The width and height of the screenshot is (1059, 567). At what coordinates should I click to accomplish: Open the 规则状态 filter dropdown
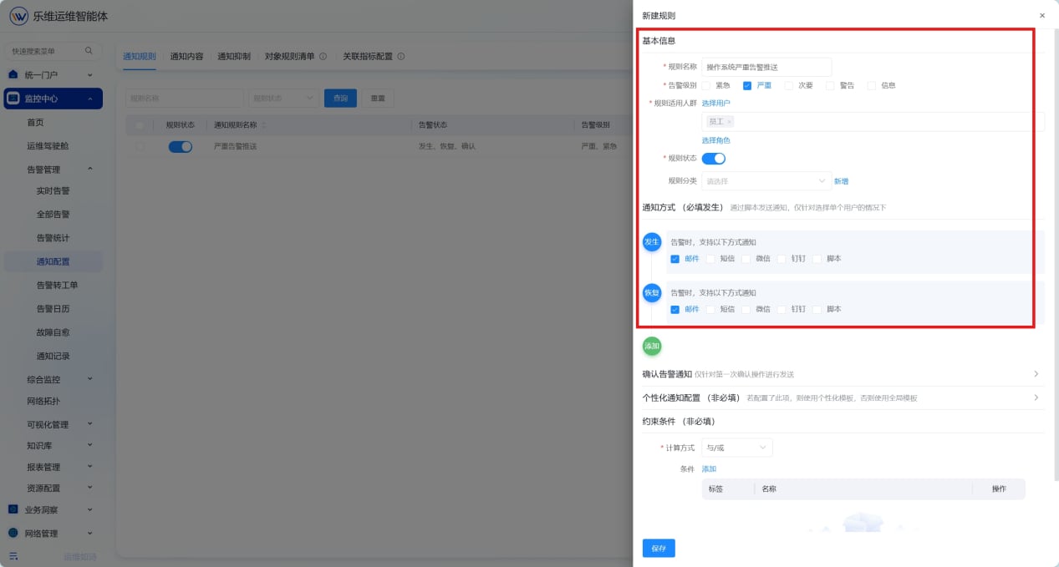[283, 98]
